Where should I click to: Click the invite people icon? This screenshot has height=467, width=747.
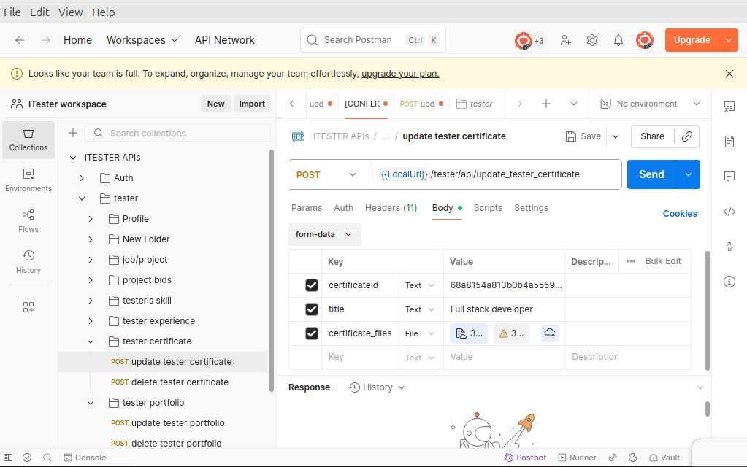pyautogui.click(x=566, y=40)
